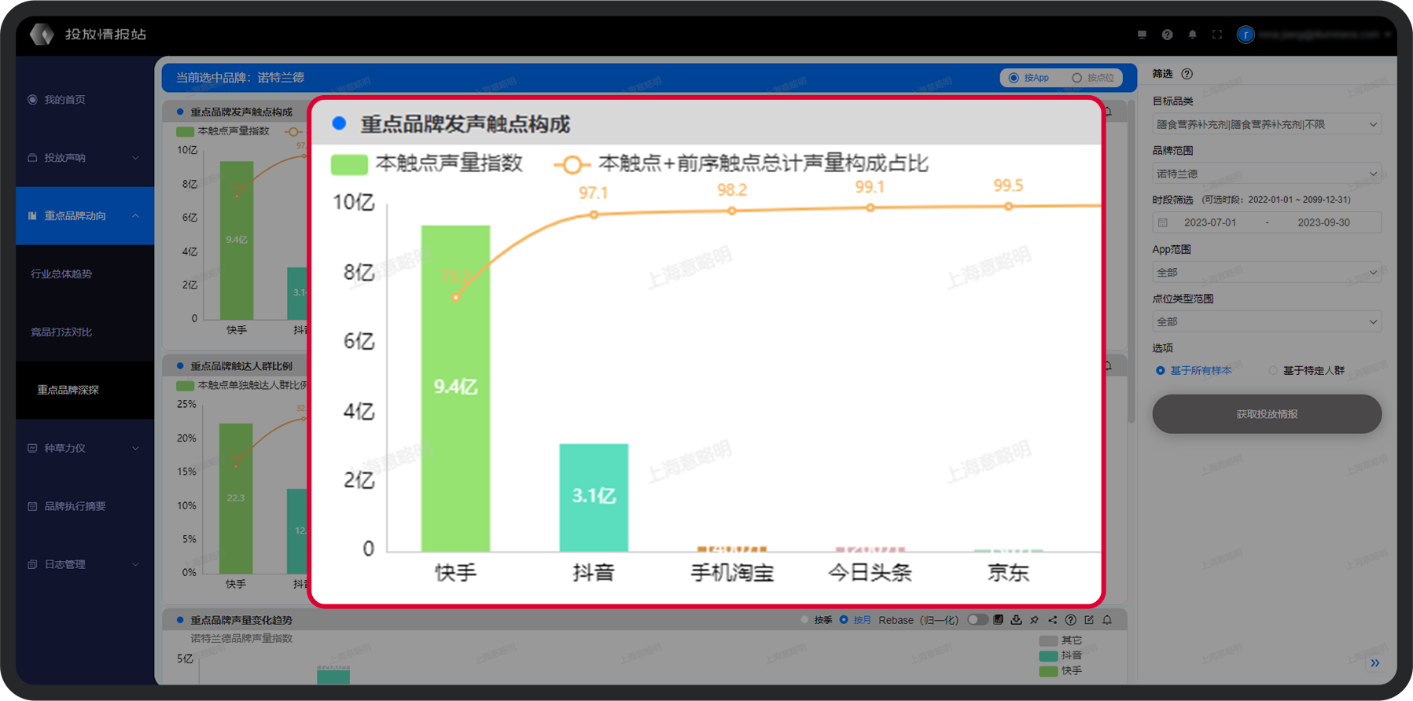1413x701 pixels.
Task: Click the user avatar in header
Action: click(1246, 35)
